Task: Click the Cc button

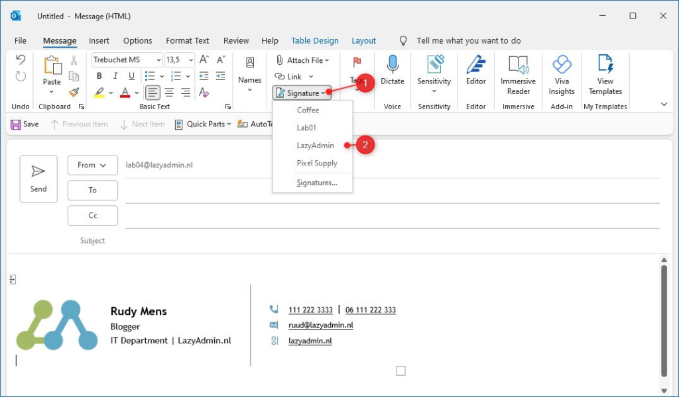Action: (93, 216)
